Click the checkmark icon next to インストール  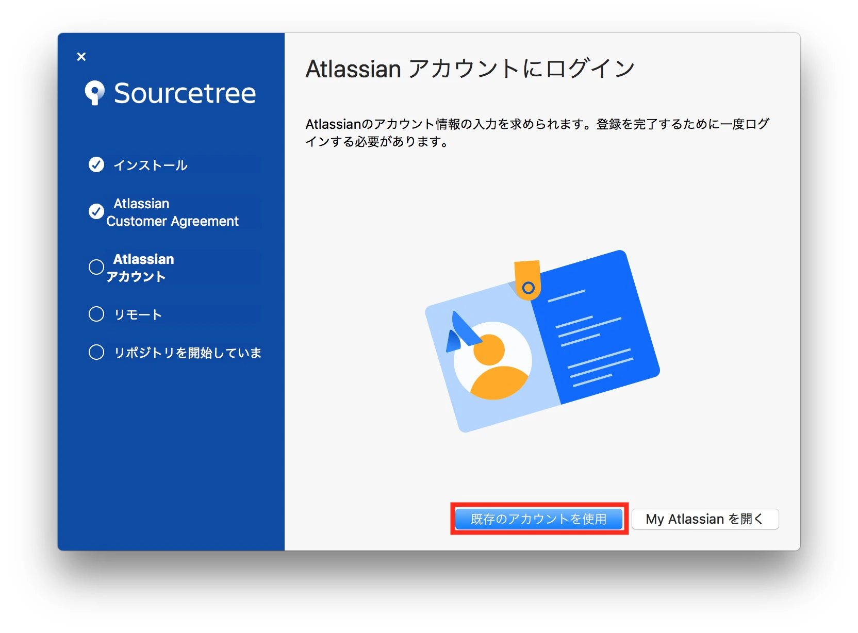[96, 164]
